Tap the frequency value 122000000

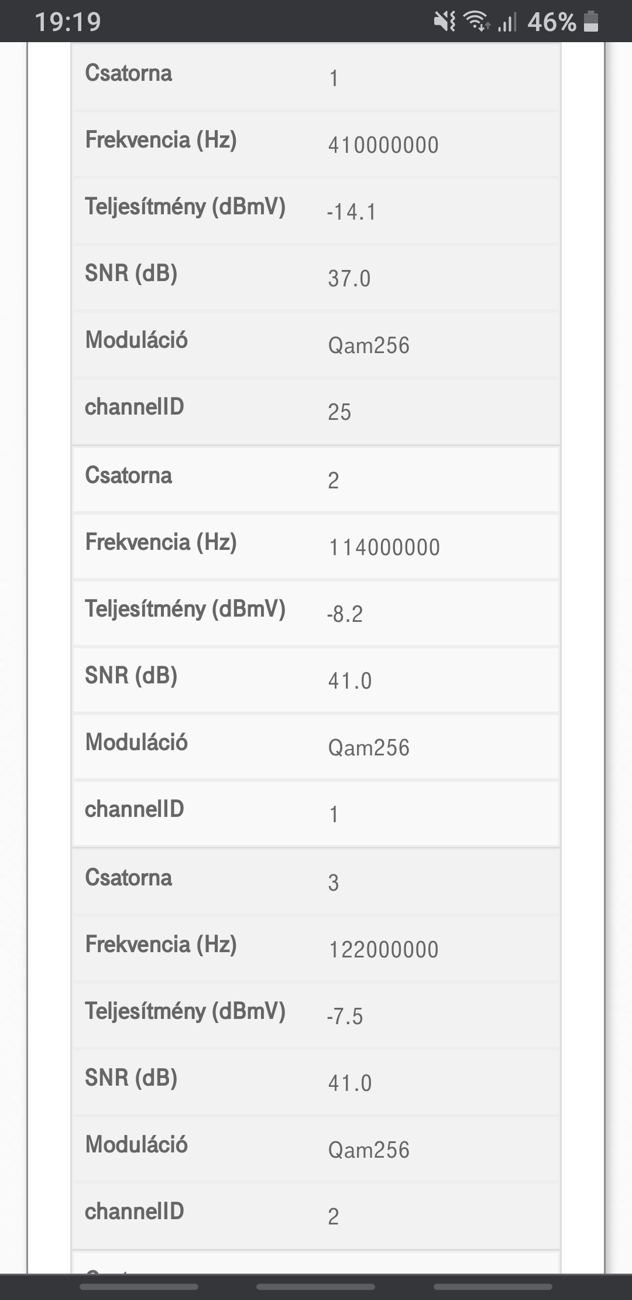click(383, 950)
